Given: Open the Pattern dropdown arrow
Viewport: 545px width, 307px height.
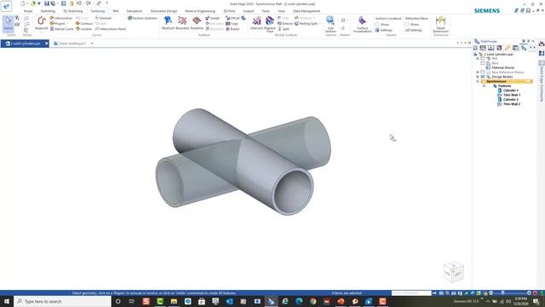Looking at the screenshot, I should [x=347, y=20].
